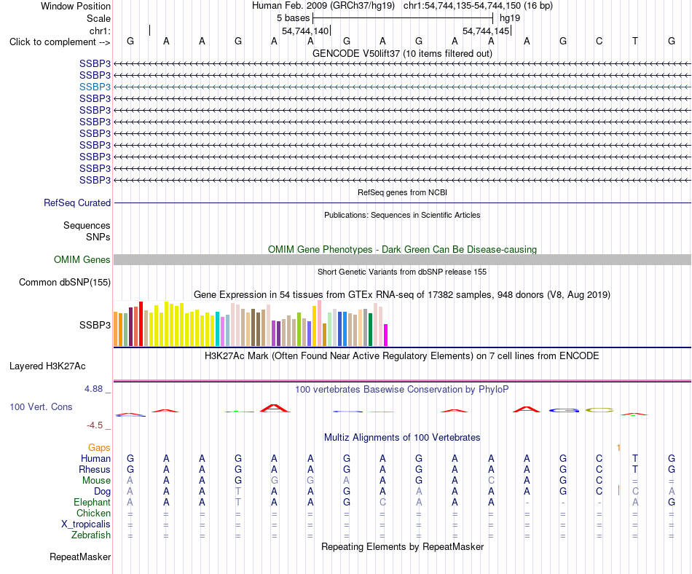692x574 pixels.
Task: Open the "RefSeq Curated" track label
Action: tap(77, 203)
